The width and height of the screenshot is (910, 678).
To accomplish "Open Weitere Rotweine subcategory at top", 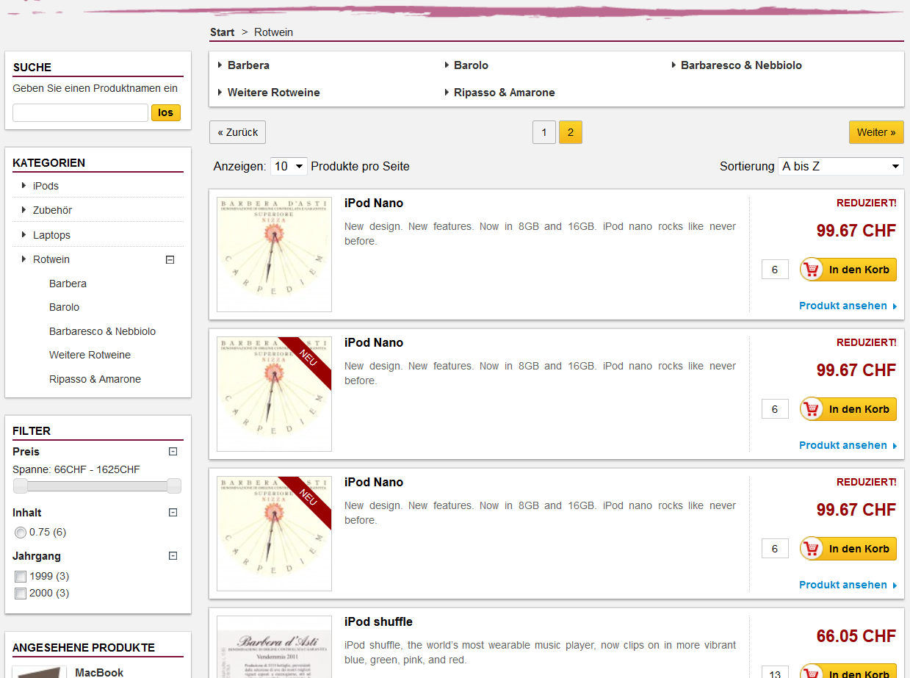I will (x=273, y=93).
